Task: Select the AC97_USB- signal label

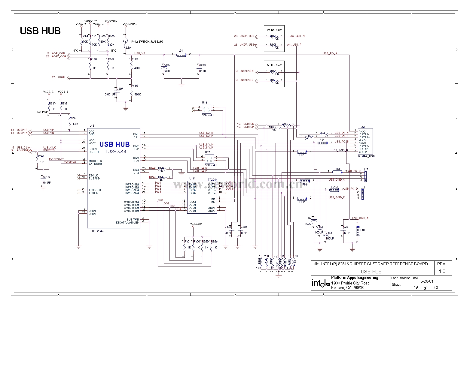Action: (x=248, y=36)
